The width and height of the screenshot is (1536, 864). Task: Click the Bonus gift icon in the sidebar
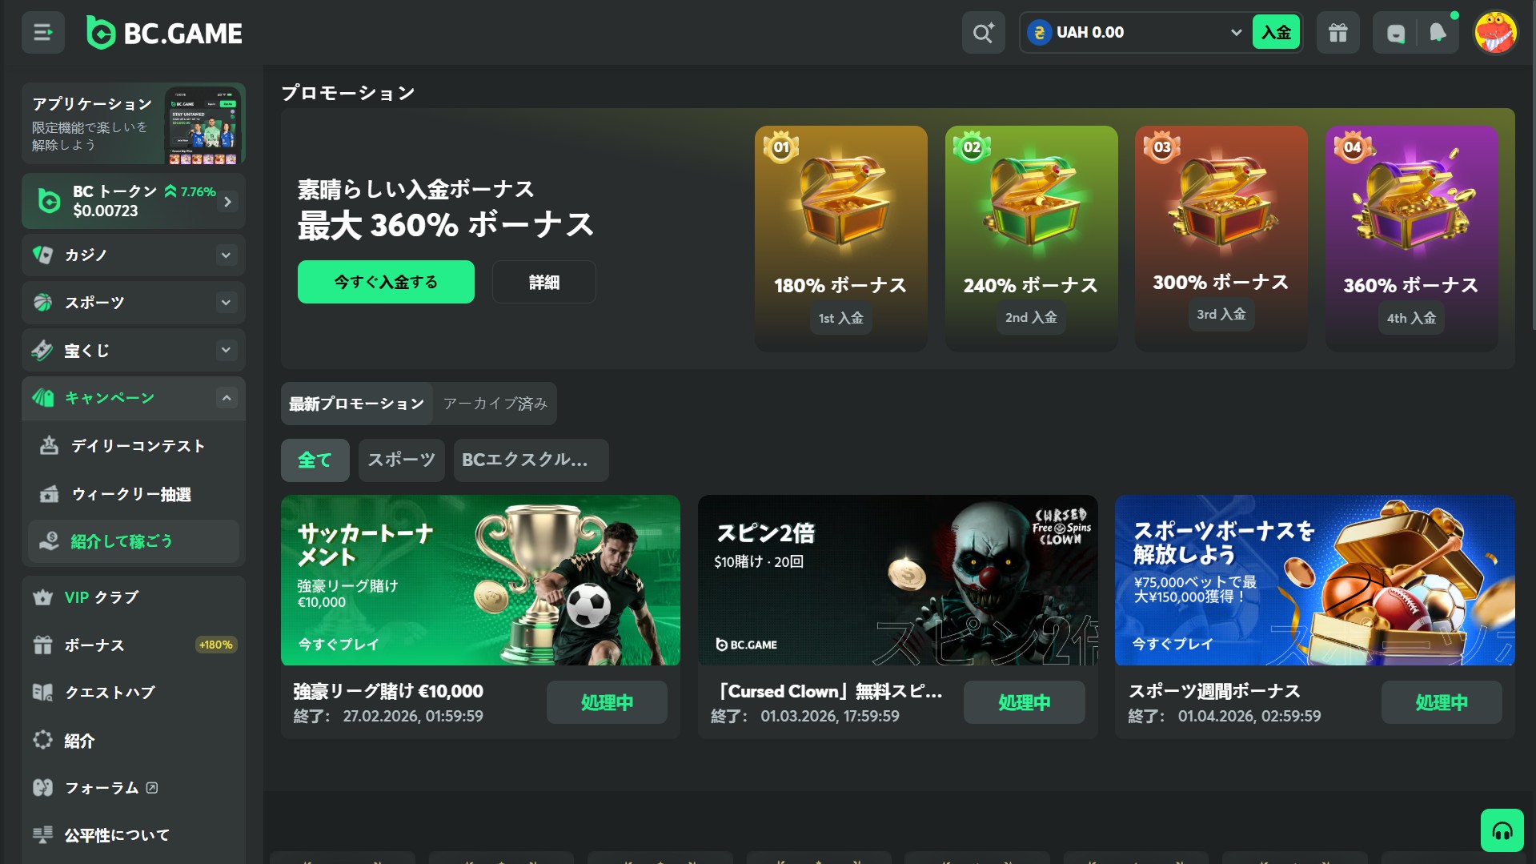(x=42, y=645)
